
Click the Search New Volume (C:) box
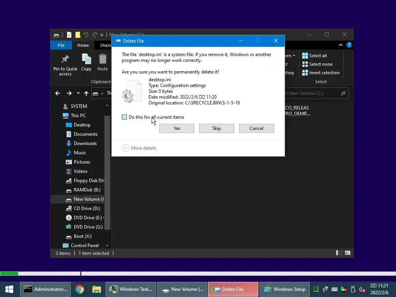click(x=317, y=93)
